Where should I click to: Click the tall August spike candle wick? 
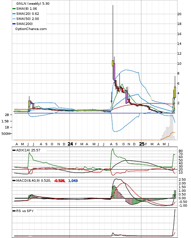pyautogui.click(x=113, y=33)
